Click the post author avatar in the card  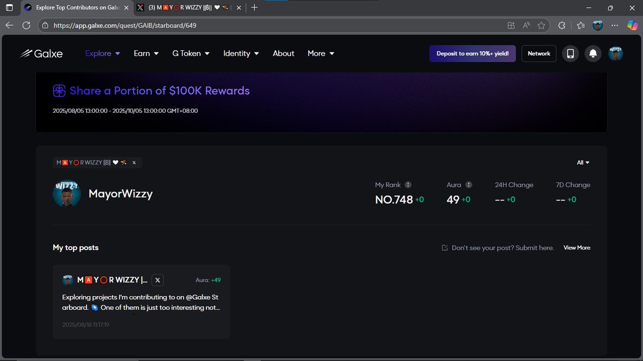(x=68, y=280)
